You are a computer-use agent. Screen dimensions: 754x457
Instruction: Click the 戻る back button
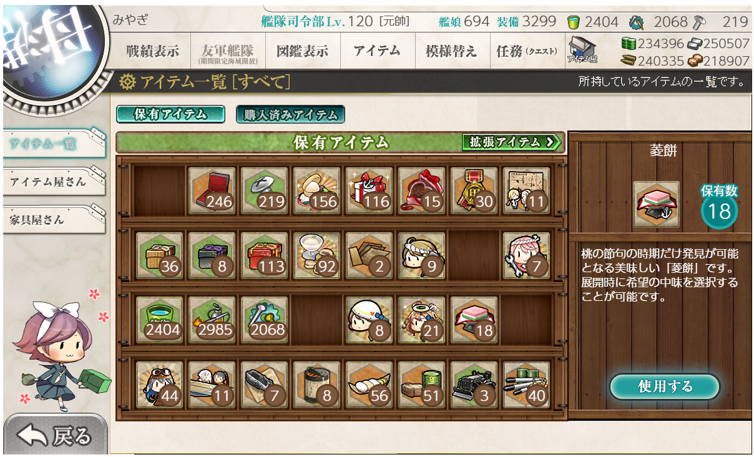click(55, 435)
